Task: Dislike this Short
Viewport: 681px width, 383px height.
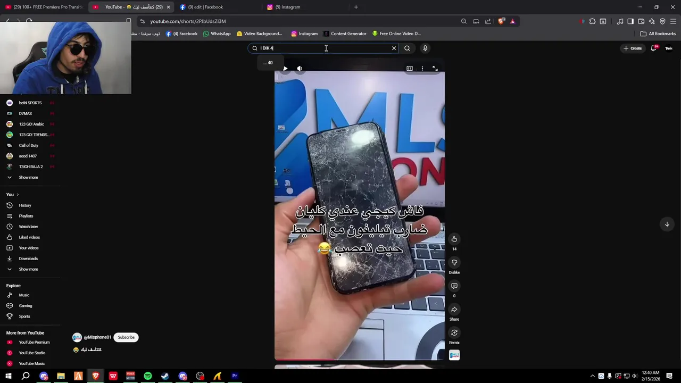Action: pos(454,262)
